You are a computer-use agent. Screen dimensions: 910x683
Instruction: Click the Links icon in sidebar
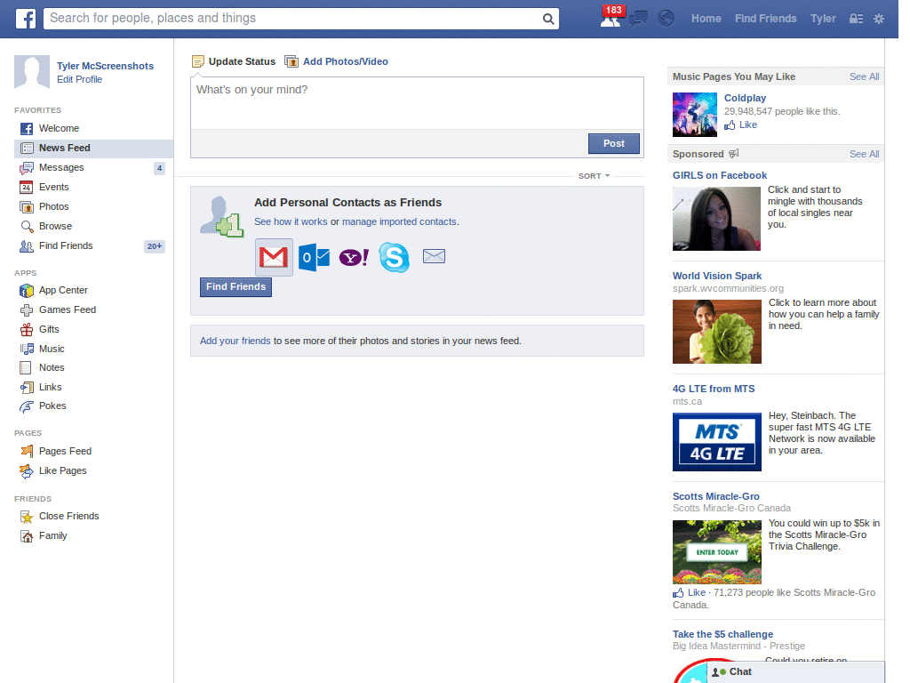(27, 388)
